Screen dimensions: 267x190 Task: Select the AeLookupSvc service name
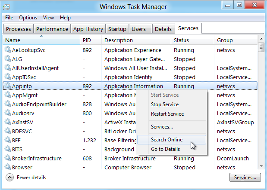point(28,50)
